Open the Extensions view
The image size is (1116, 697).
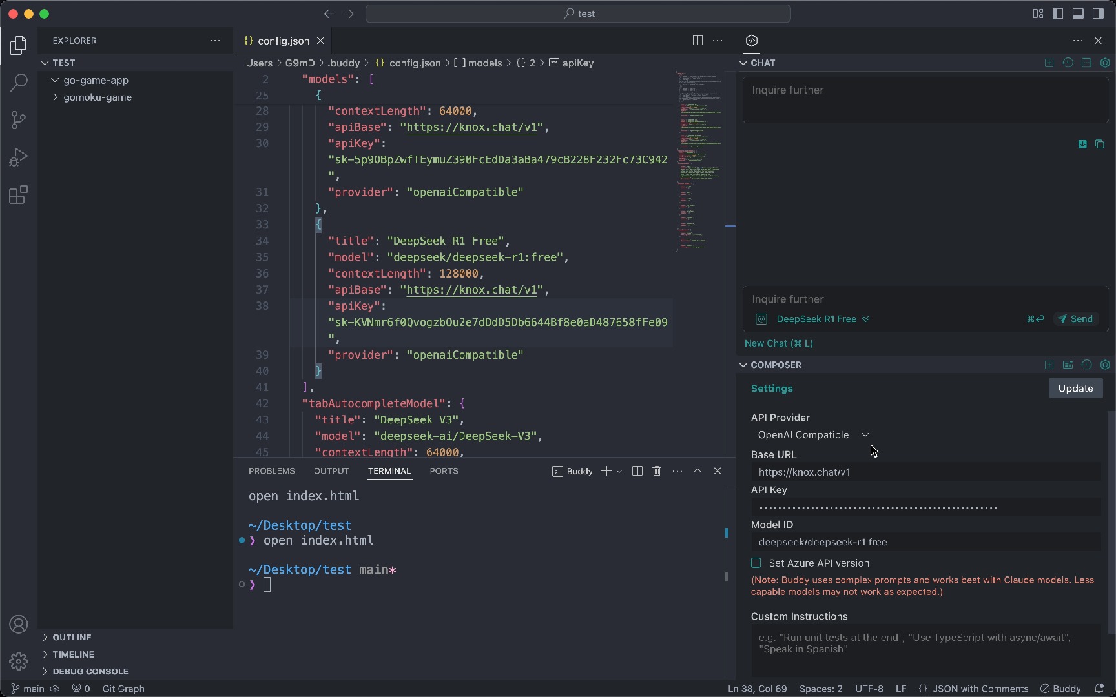(x=19, y=194)
